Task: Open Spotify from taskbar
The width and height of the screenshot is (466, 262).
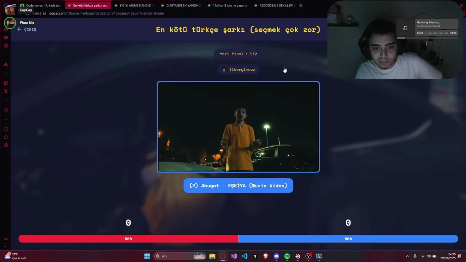Action: 287,256
